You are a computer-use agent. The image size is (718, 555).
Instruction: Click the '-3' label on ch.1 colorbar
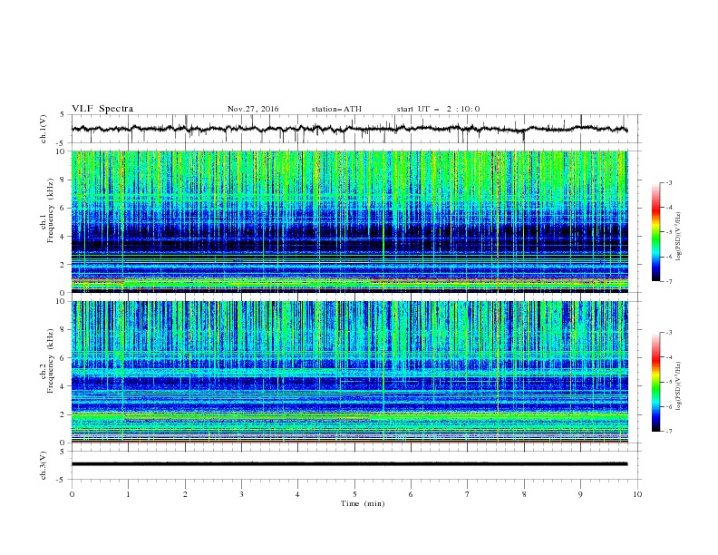[x=668, y=182]
